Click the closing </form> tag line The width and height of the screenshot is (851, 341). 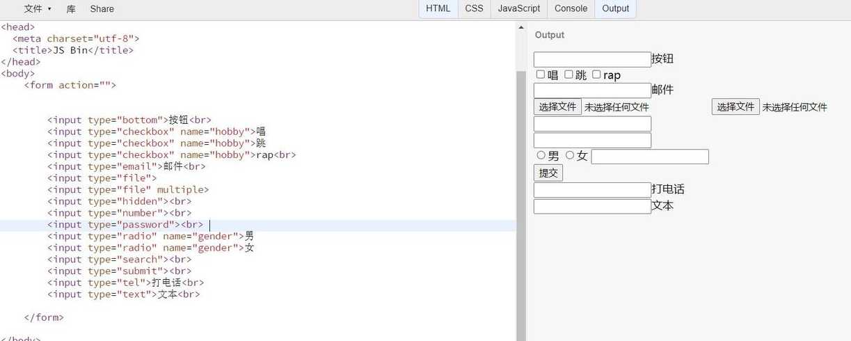pyautogui.click(x=44, y=317)
